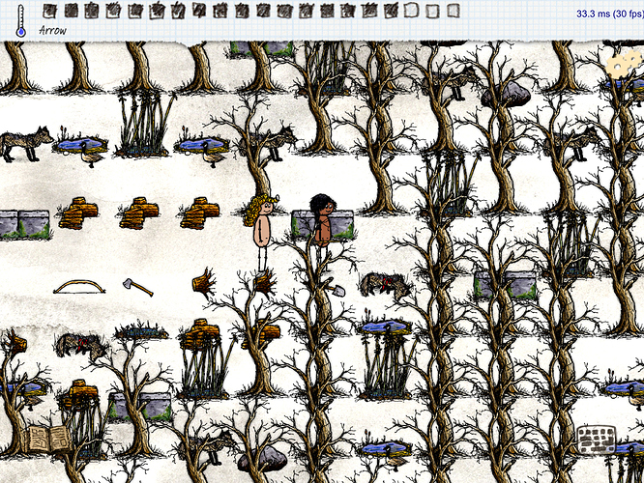Screen dimensions: 644x483
Task: Click the big boulder below the settings gear
Action: coord(507,95)
